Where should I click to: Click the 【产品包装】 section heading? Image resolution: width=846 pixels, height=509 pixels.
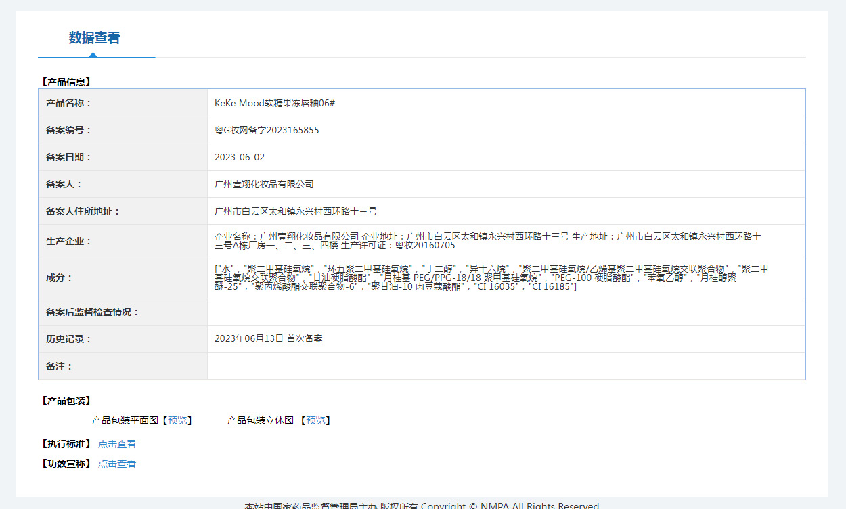coord(66,401)
